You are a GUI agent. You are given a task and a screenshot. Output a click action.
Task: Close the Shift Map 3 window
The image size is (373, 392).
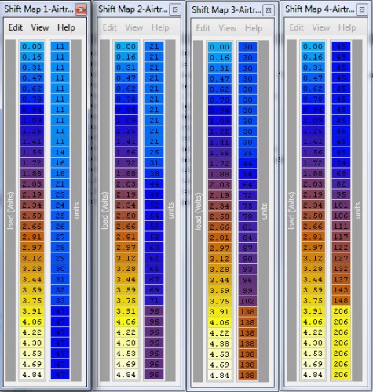(x=269, y=10)
